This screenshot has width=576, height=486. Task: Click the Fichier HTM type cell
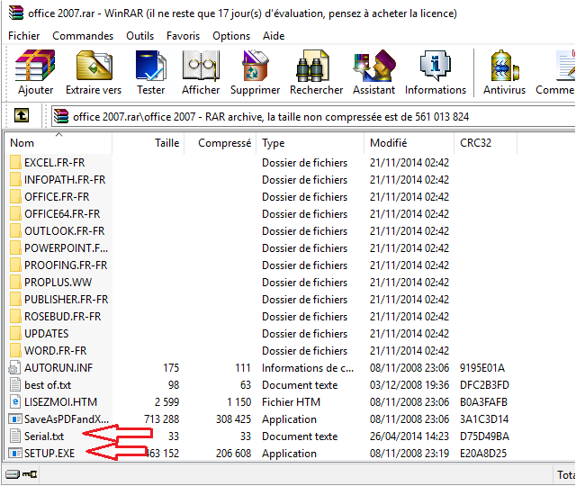click(291, 402)
